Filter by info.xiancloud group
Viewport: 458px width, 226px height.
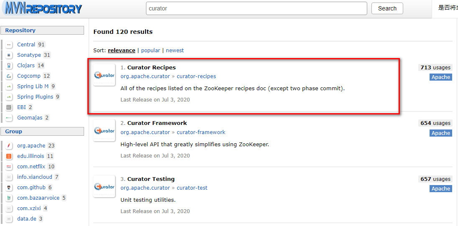35,177
